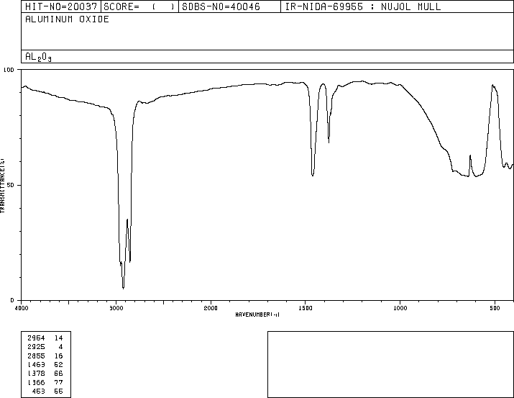Click the 1000 wavenumber axis label
Viewport: 514px width, 398px height.
coord(400,308)
